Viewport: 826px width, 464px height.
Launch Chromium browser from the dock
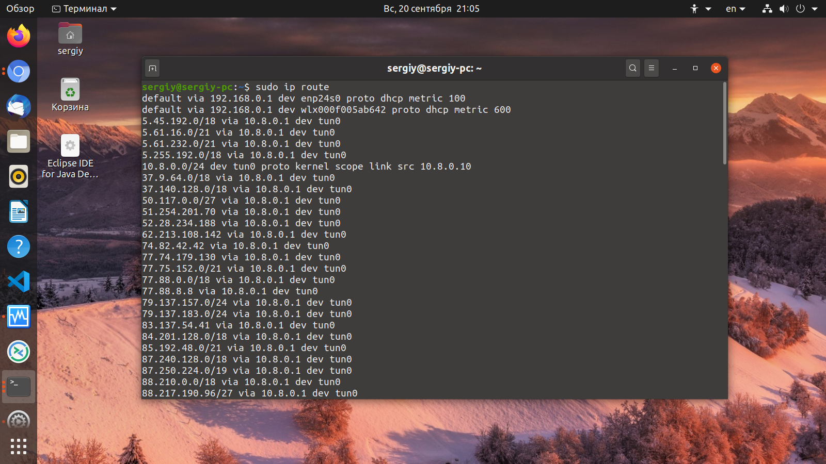click(x=19, y=71)
